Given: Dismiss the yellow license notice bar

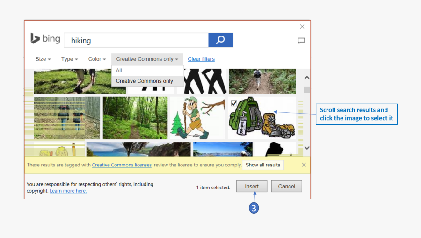Looking at the screenshot, I should tap(304, 165).
